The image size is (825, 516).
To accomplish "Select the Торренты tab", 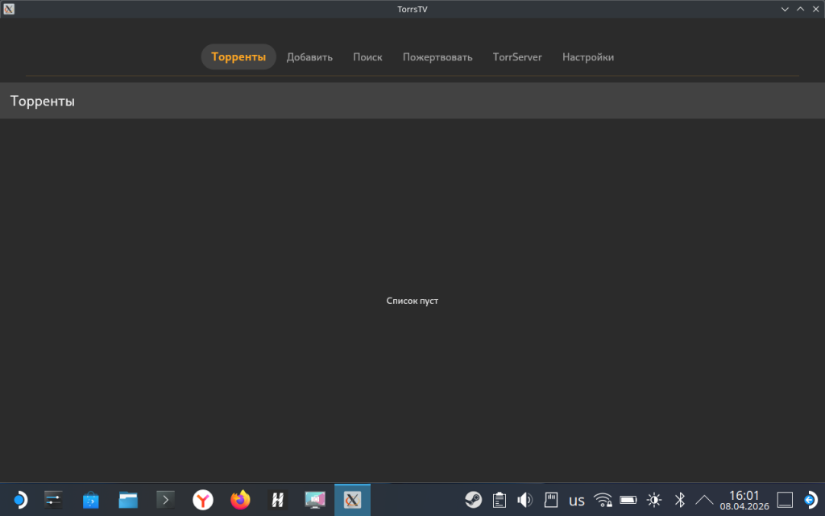I will coord(238,57).
